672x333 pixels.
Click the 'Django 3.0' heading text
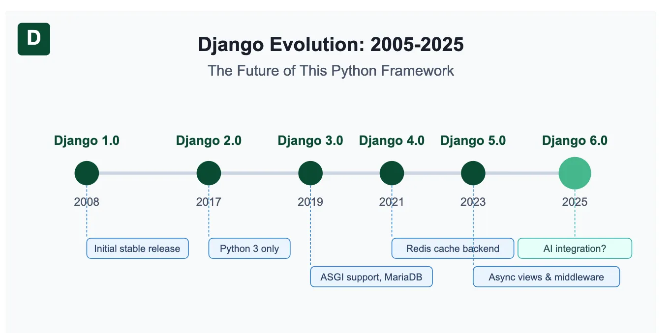[x=310, y=140]
